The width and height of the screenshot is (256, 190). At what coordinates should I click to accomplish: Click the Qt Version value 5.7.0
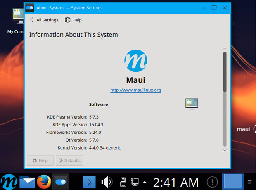coord(94,140)
